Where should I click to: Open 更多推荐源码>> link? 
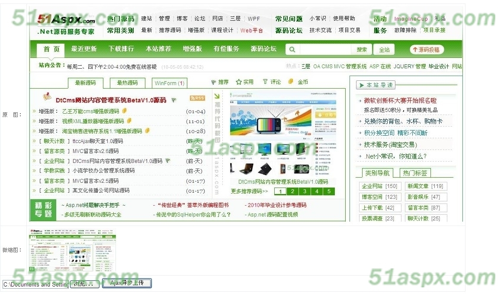pos(250,191)
